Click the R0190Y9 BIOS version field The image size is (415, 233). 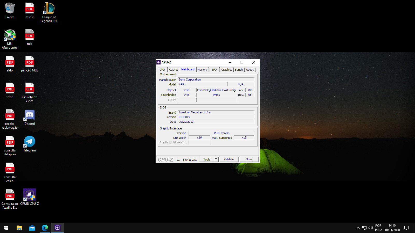pyautogui.click(x=216, y=117)
